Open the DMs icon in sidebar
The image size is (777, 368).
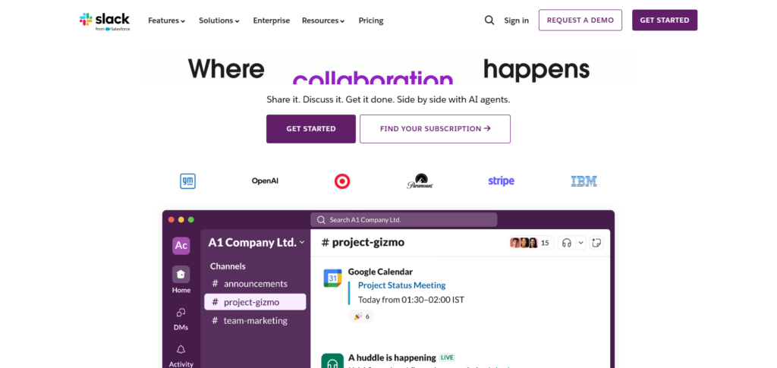tap(181, 313)
